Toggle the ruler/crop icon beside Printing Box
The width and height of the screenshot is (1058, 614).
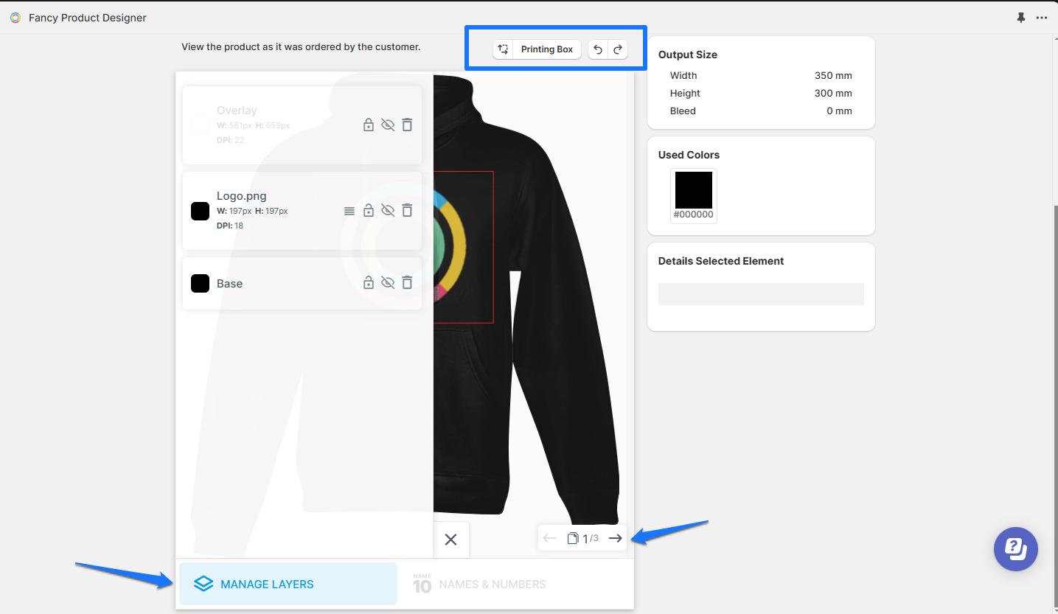503,49
